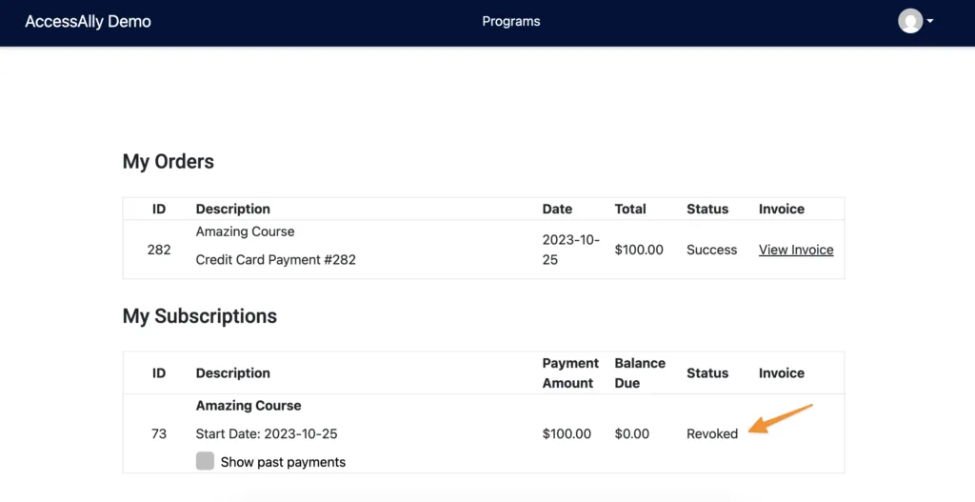Click the Balance Due column header
This screenshot has width=975, height=502.
pos(639,372)
